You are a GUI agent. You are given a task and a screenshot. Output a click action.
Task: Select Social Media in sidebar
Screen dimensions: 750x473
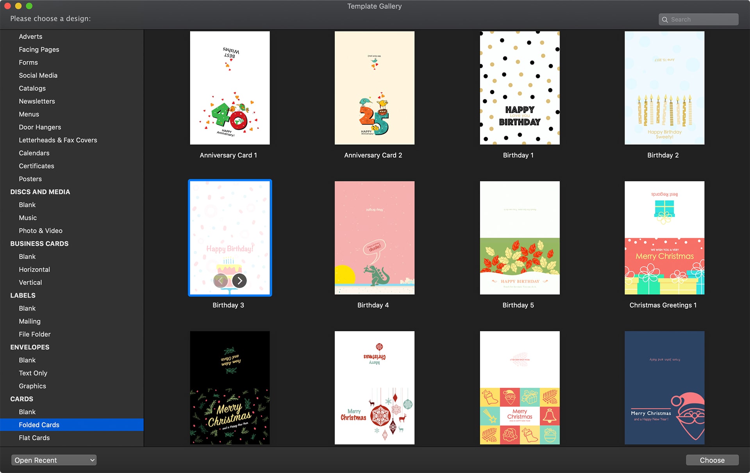click(x=38, y=75)
